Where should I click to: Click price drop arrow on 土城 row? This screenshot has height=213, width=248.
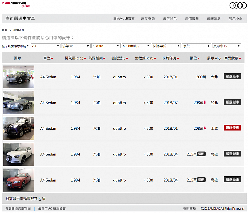205,128
